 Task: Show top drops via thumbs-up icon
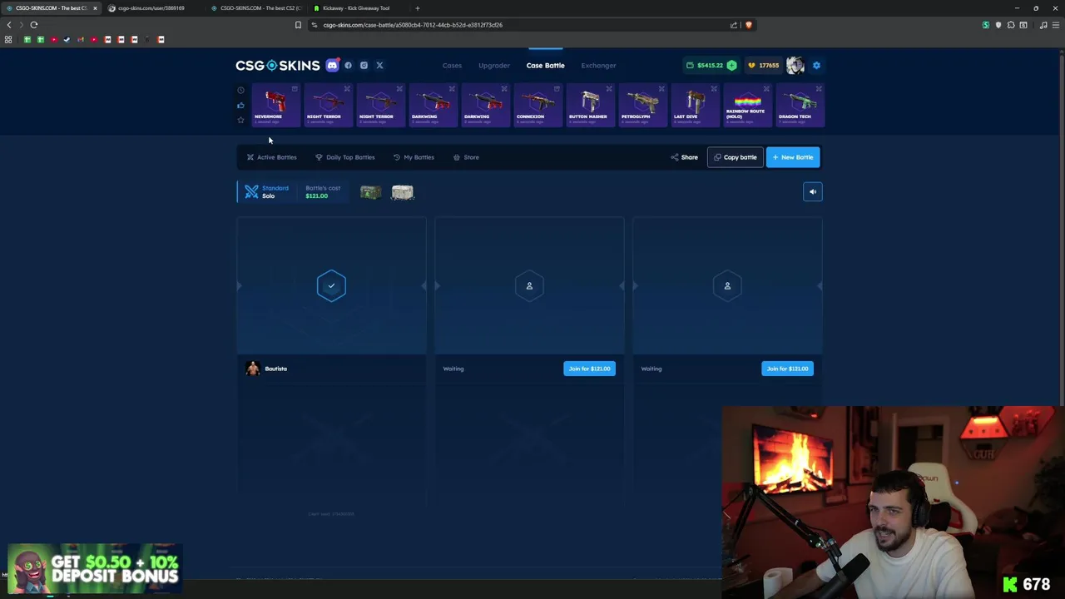pyautogui.click(x=240, y=105)
